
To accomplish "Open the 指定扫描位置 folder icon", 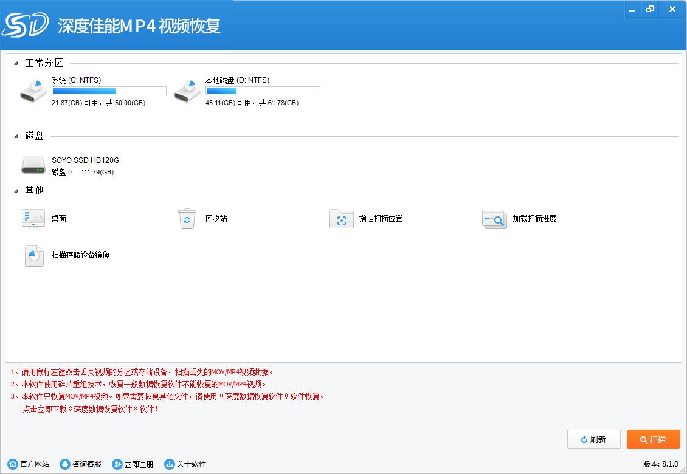I will click(341, 219).
